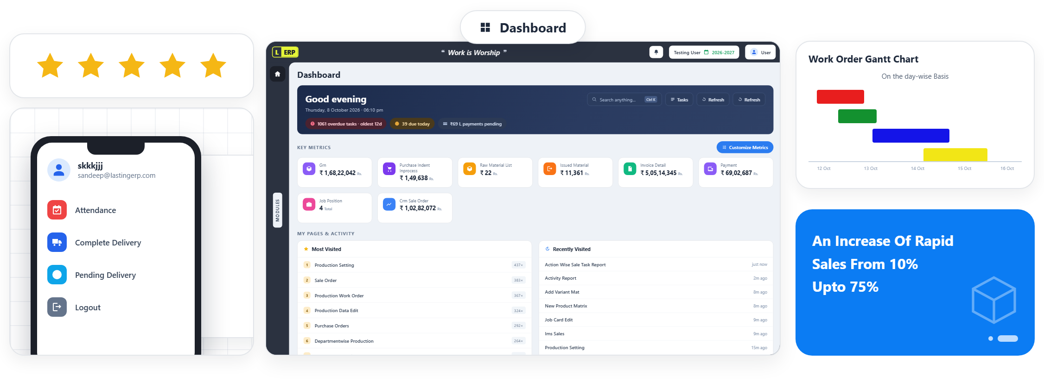Open Sale Order in Most Visited

pos(414,281)
